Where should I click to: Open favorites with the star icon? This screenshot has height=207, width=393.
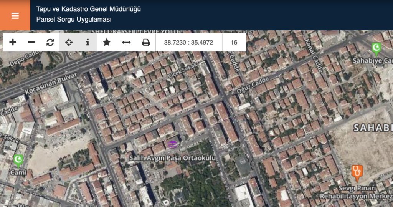(x=107, y=42)
